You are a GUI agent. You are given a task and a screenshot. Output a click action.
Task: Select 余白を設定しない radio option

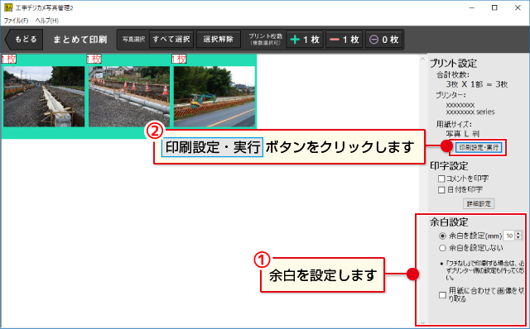pos(442,248)
